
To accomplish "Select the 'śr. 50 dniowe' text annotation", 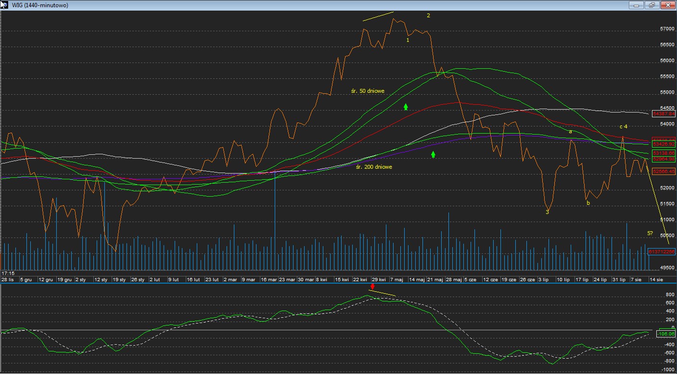I will (368, 91).
